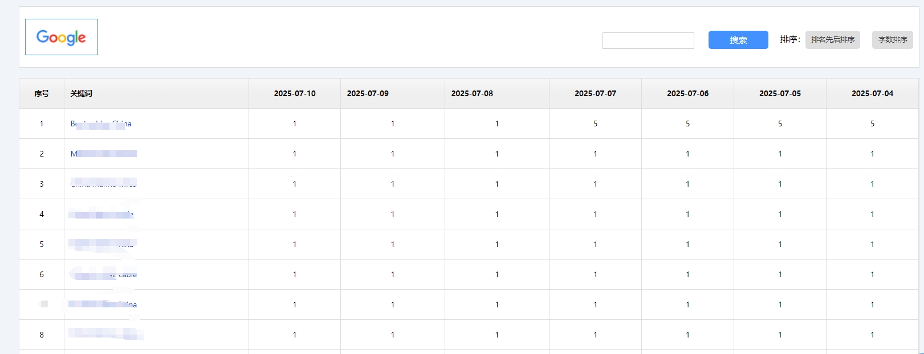Click the Google logo
Image resolution: width=924 pixels, height=354 pixels.
[61, 37]
